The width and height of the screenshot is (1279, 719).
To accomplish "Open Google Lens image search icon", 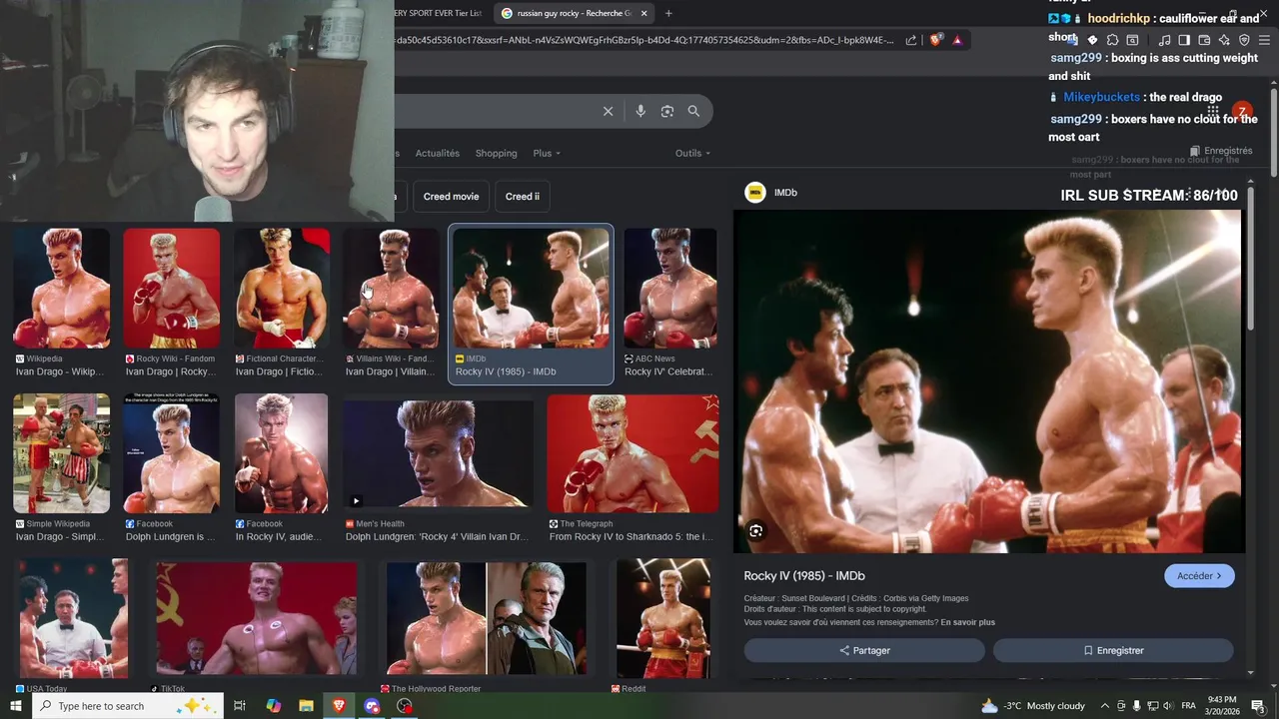I will tap(667, 111).
